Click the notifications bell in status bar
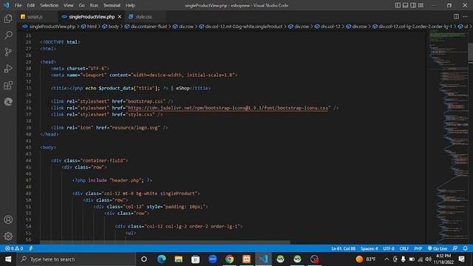 pos(465,248)
